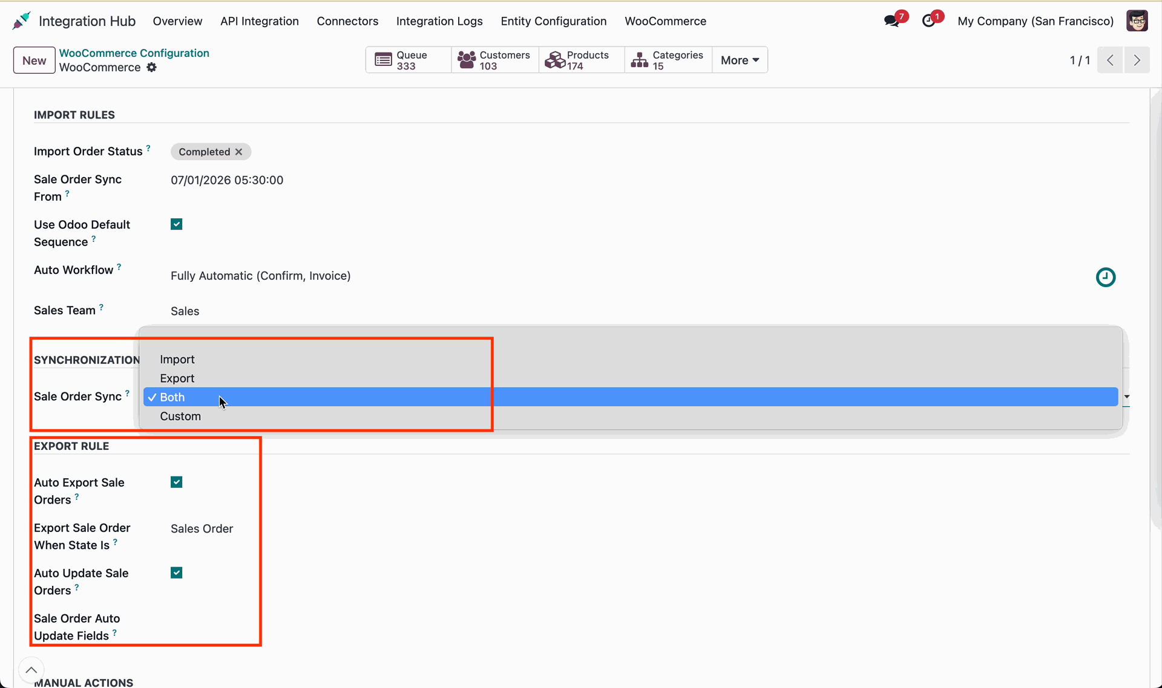The height and width of the screenshot is (688, 1162).
Task: Click the 1 / 1 pager counter
Action: point(1080,60)
